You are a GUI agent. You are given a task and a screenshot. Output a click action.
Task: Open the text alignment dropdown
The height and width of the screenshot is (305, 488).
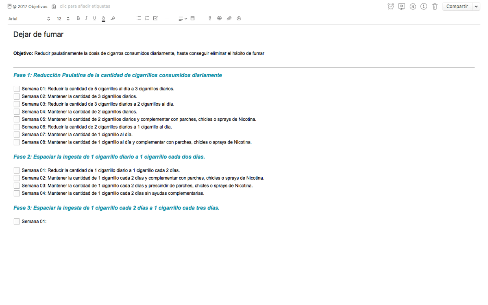coord(183,18)
